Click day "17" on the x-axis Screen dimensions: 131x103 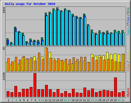69,100
